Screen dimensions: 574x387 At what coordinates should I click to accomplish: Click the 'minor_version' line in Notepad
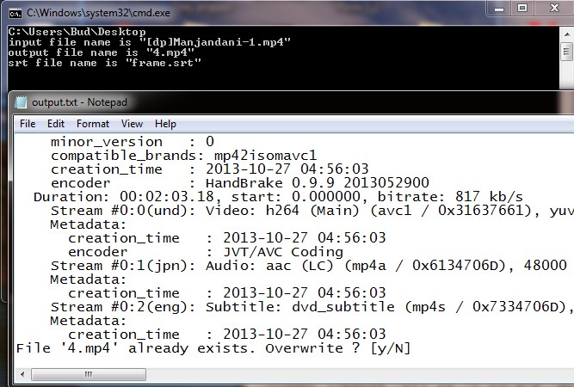(x=133, y=142)
